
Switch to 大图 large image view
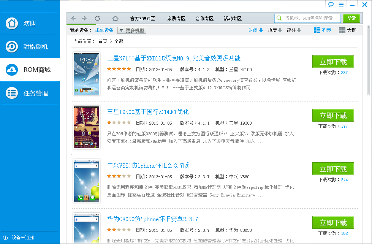(348, 30)
